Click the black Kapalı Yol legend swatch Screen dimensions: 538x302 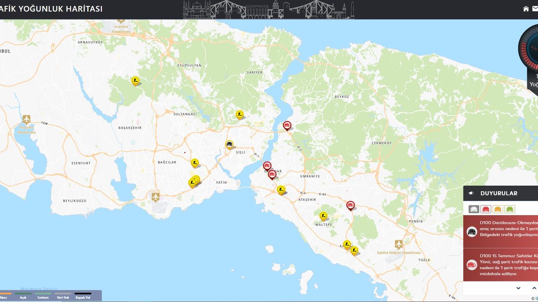tap(82, 294)
